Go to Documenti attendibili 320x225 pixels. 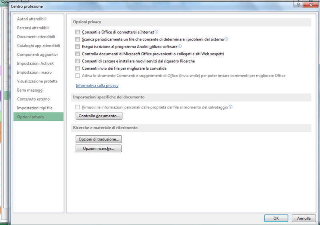click(38, 37)
